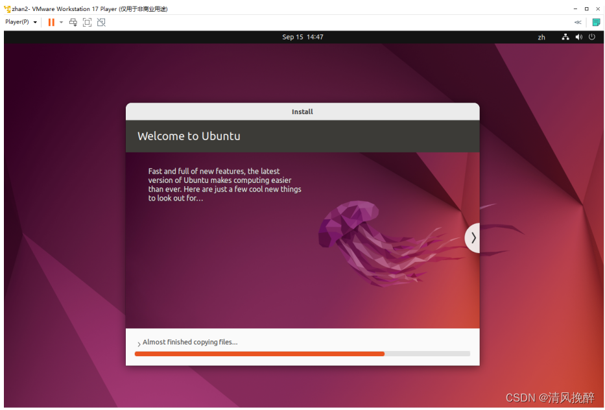Open the zh input language menu
605x410 pixels.
coord(541,38)
